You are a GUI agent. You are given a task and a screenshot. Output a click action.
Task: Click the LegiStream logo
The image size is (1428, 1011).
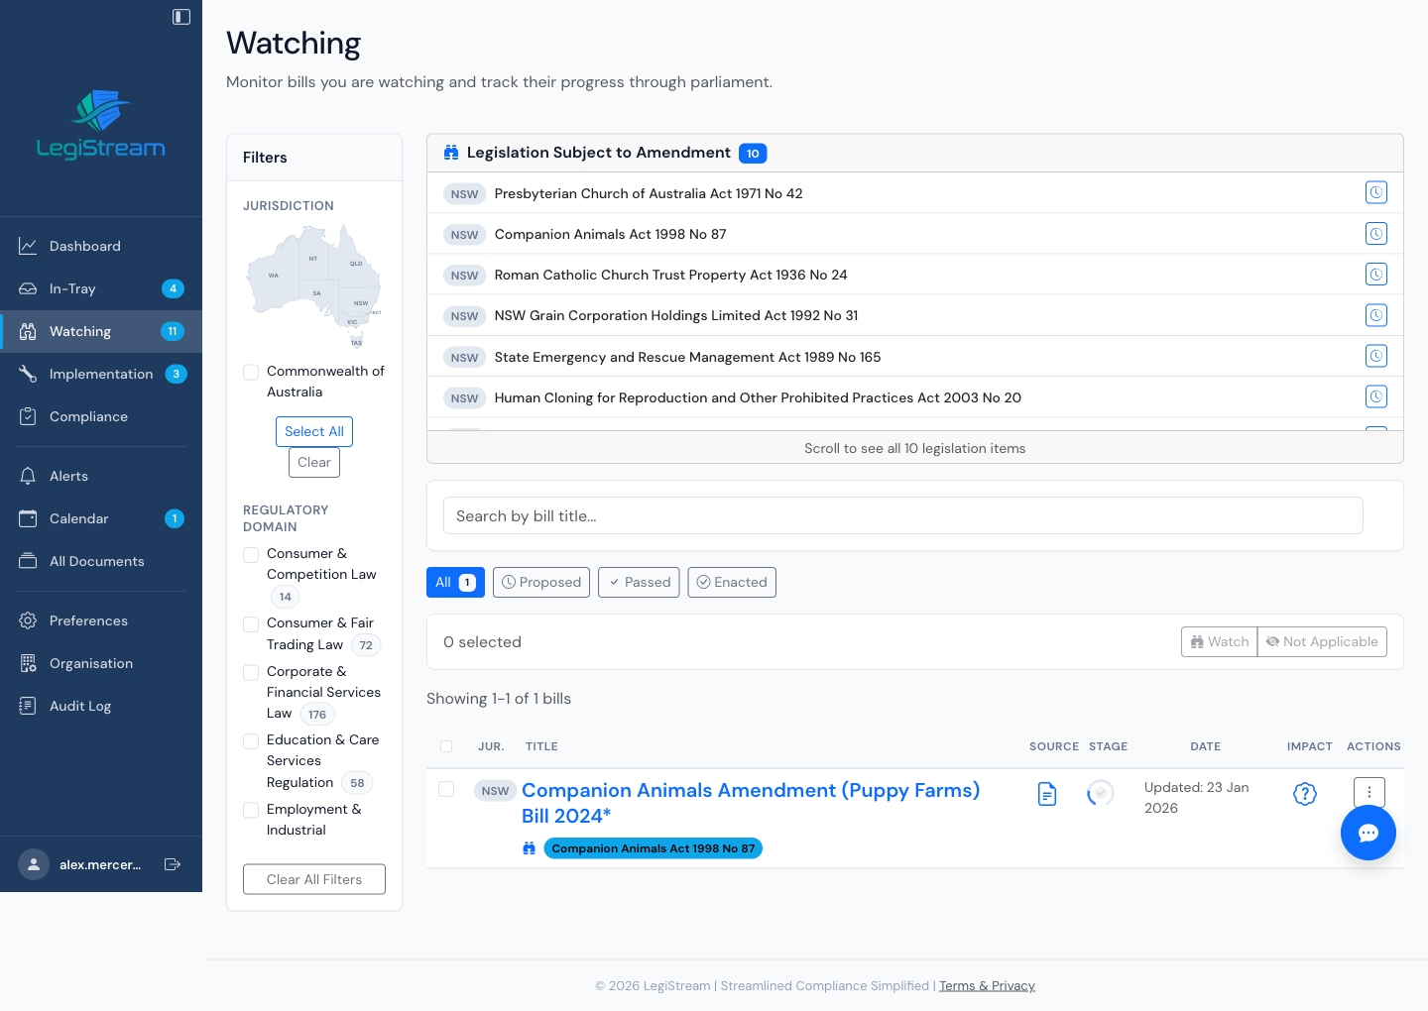coord(101,122)
